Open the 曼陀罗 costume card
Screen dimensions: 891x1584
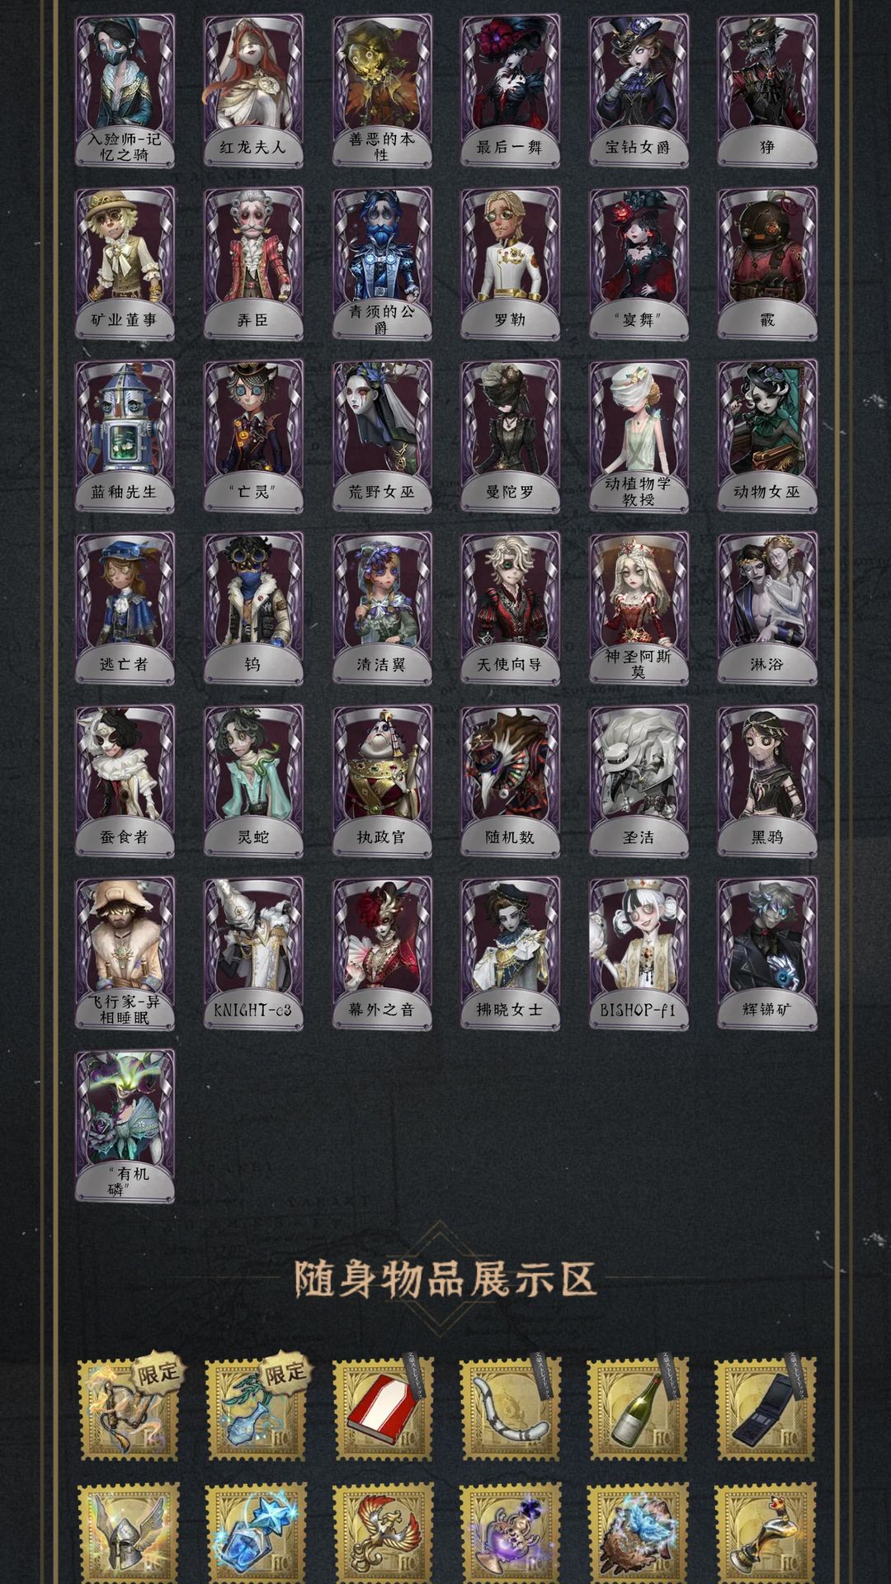[510, 436]
